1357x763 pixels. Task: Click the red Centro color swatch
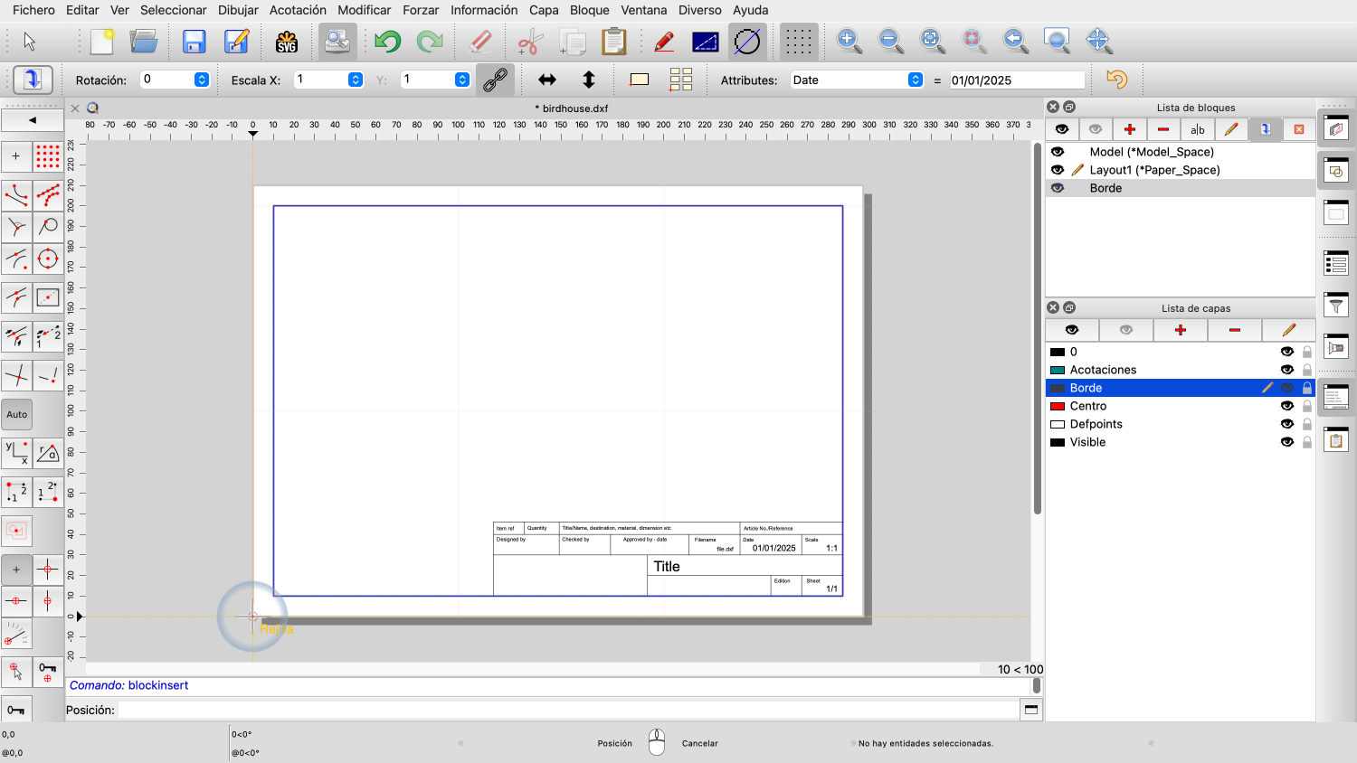pyautogui.click(x=1057, y=406)
